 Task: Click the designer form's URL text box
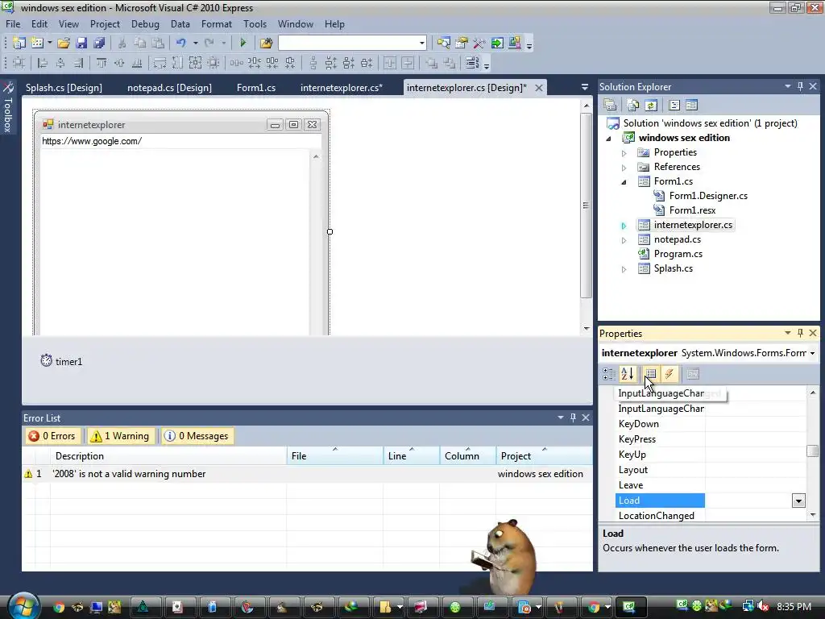tap(180, 141)
